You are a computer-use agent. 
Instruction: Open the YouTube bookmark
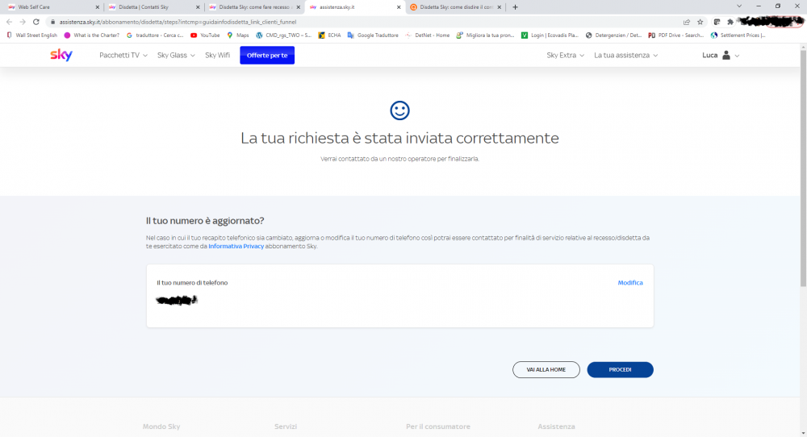pos(205,35)
